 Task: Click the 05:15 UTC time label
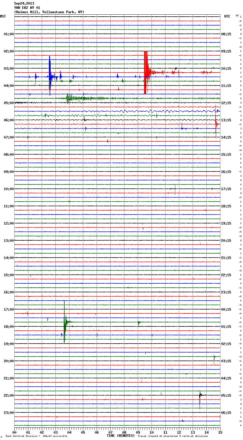[226, 396]
